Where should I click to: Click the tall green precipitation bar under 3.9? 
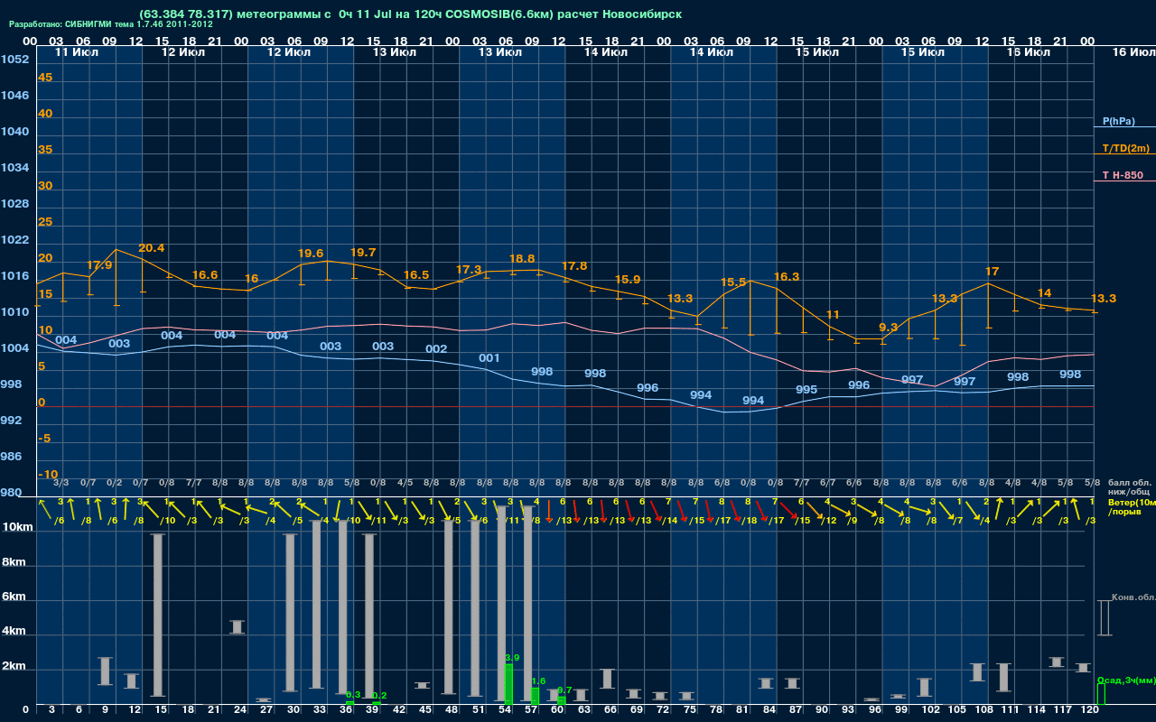[508, 683]
